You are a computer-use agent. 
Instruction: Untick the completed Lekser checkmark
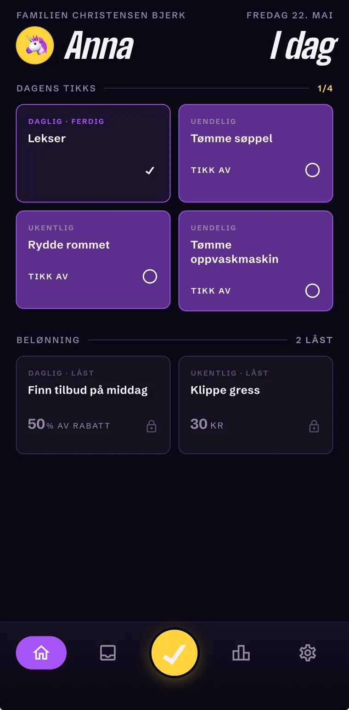150,171
